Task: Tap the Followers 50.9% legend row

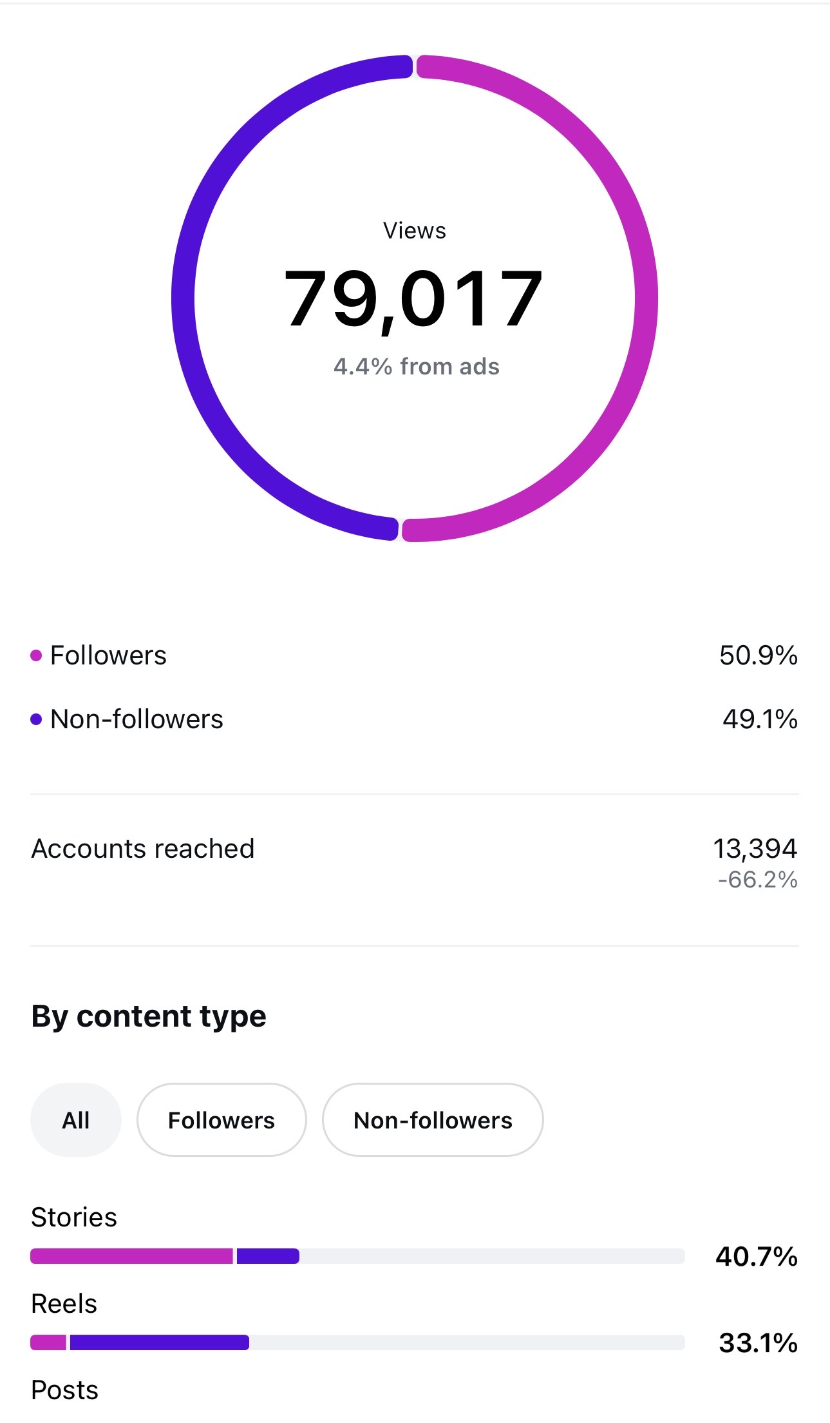Action: click(x=415, y=655)
